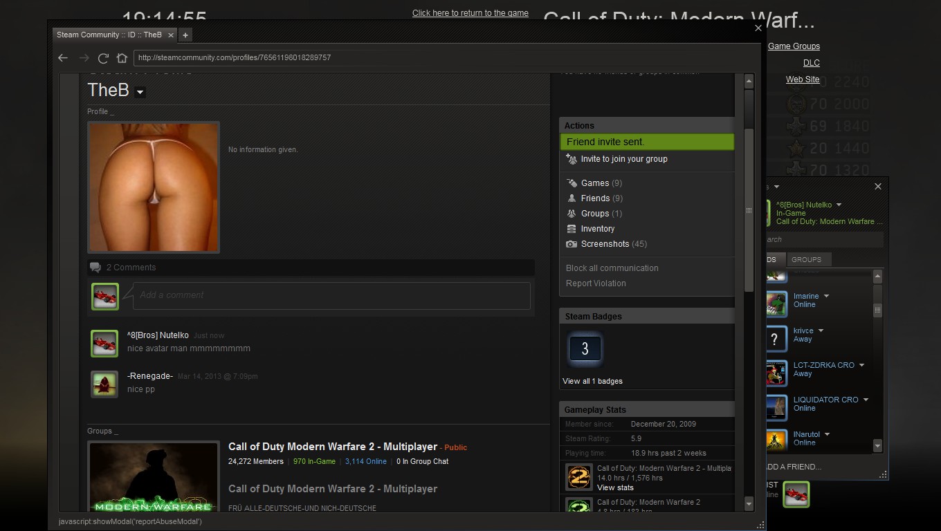Screen dimensions: 941x531
Task: Go back with the browser back arrow
Action: (x=63, y=58)
